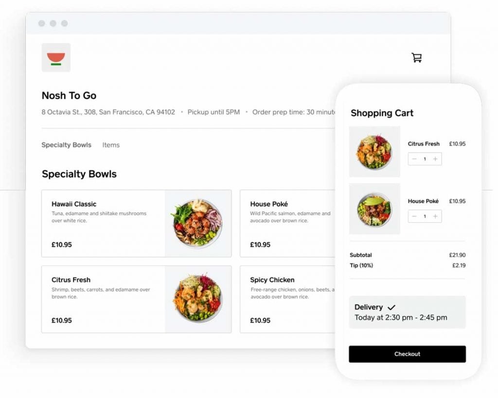
Task: Select the Delivery time slot box
Action: (407, 312)
